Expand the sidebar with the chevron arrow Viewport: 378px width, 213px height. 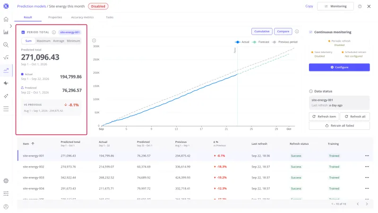[x=11, y=26]
